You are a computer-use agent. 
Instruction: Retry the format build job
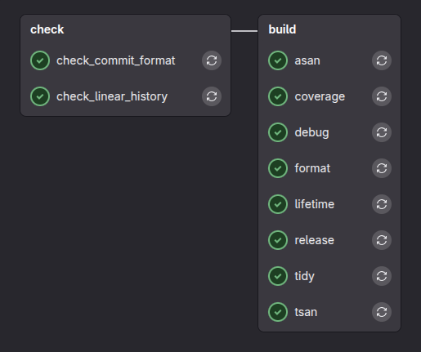tap(382, 168)
